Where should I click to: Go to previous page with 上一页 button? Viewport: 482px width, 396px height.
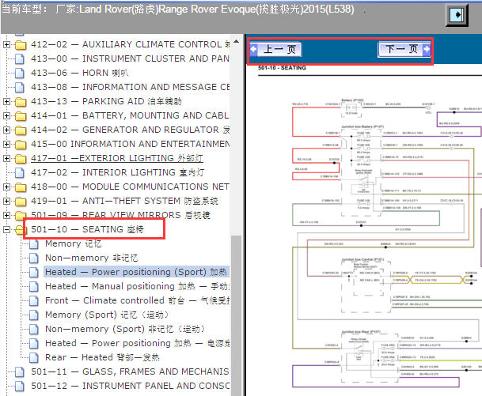tap(275, 49)
